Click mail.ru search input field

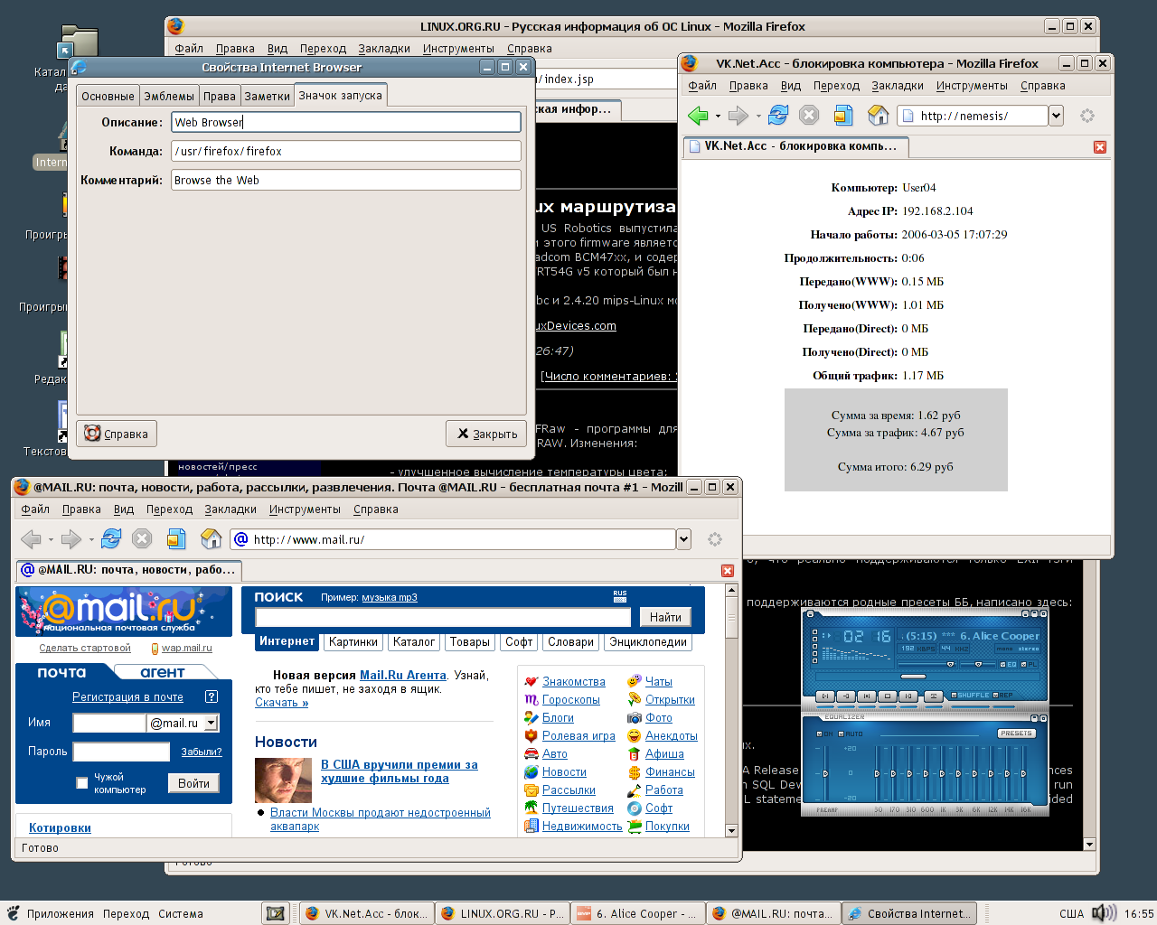click(x=443, y=617)
